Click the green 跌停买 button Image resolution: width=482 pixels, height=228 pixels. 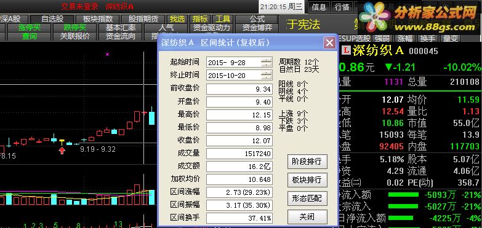pyautogui.click(x=74, y=28)
